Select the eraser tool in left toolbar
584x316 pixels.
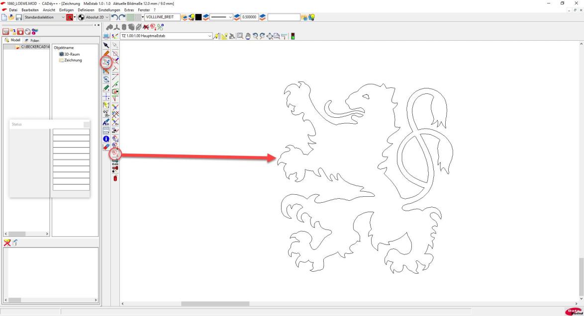pyautogui.click(x=106, y=147)
